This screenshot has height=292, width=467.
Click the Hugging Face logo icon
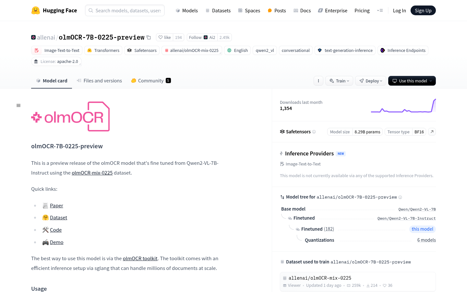(x=36, y=10)
